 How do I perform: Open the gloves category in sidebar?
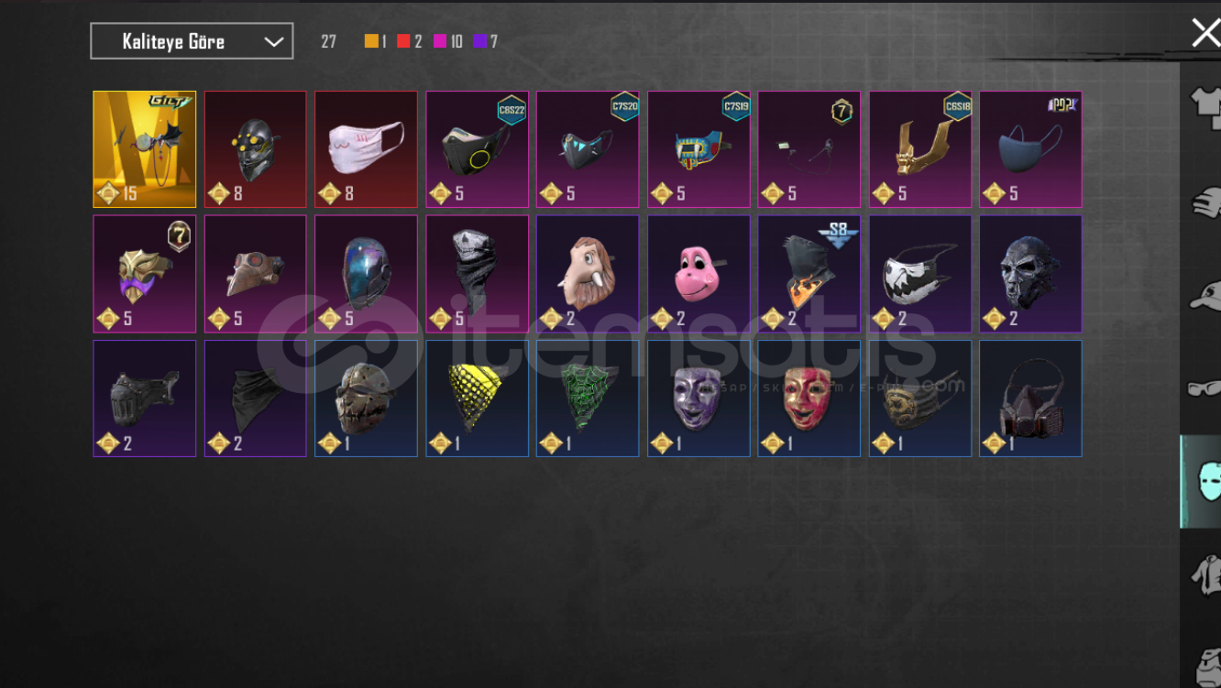1204,201
